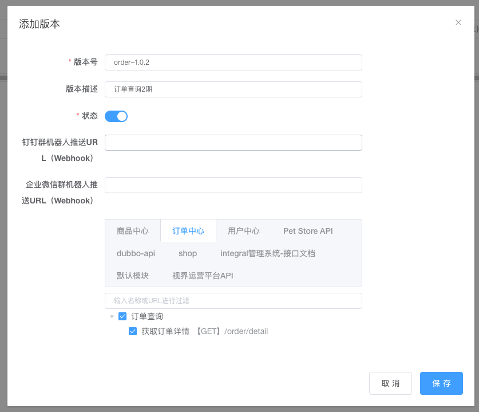479x412 pixels.
Task: Click the name or URL filter box
Action: click(x=233, y=301)
